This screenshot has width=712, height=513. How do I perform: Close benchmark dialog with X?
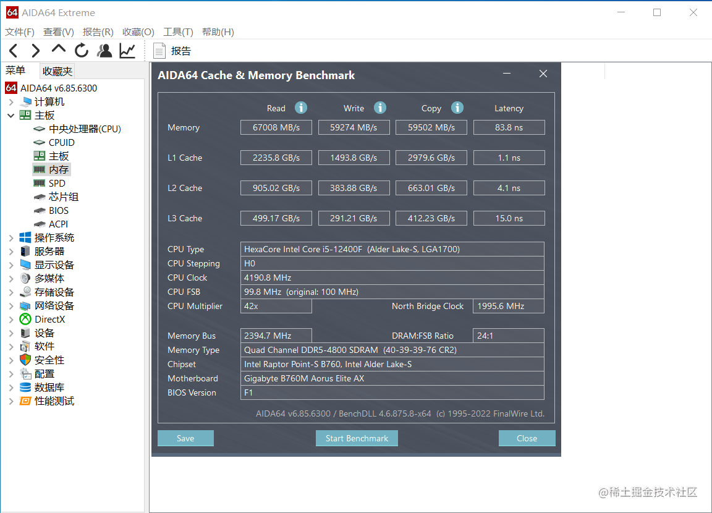(x=543, y=74)
